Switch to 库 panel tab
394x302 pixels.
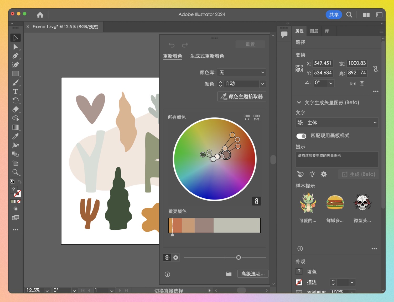click(x=327, y=31)
